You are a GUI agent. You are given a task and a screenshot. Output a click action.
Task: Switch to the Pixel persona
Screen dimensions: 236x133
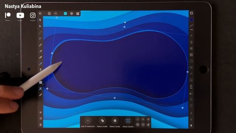click(72, 14)
